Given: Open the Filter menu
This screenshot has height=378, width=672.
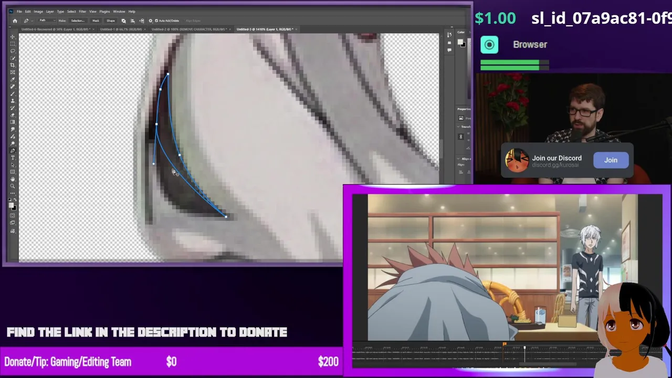Looking at the screenshot, I should 82,12.
